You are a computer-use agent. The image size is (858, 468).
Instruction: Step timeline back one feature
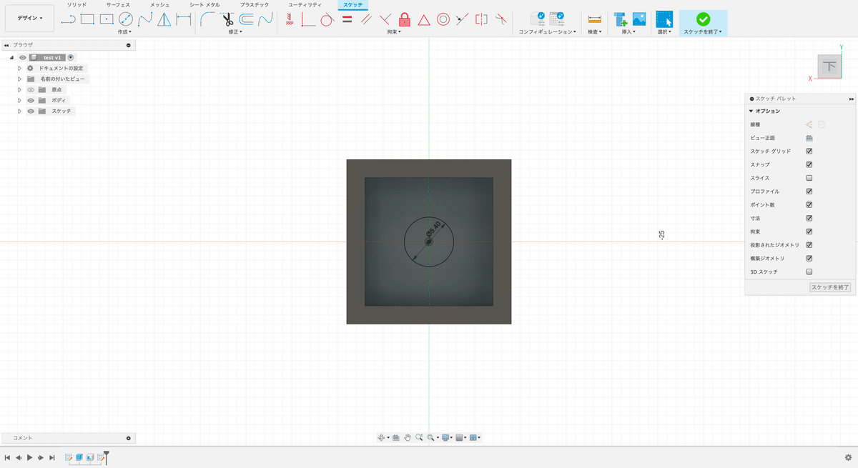tap(19, 457)
